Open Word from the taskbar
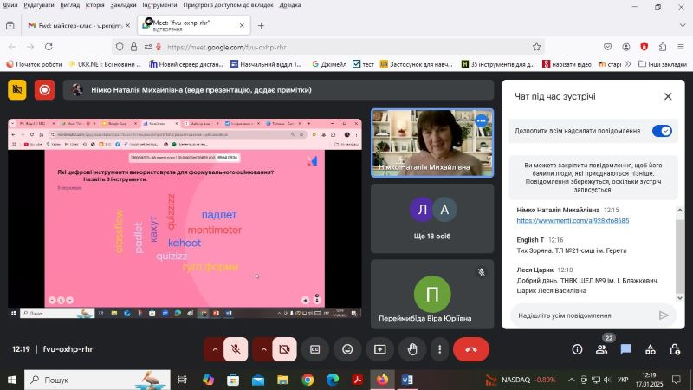The width and height of the screenshot is (693, 390). [407, 380]
